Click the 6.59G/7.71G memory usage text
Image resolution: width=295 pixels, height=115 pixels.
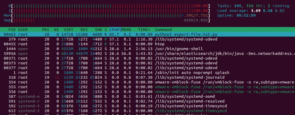pyautogui.click(x=194, y=15)
